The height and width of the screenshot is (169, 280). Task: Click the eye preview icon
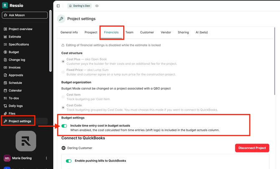[97, 6]
